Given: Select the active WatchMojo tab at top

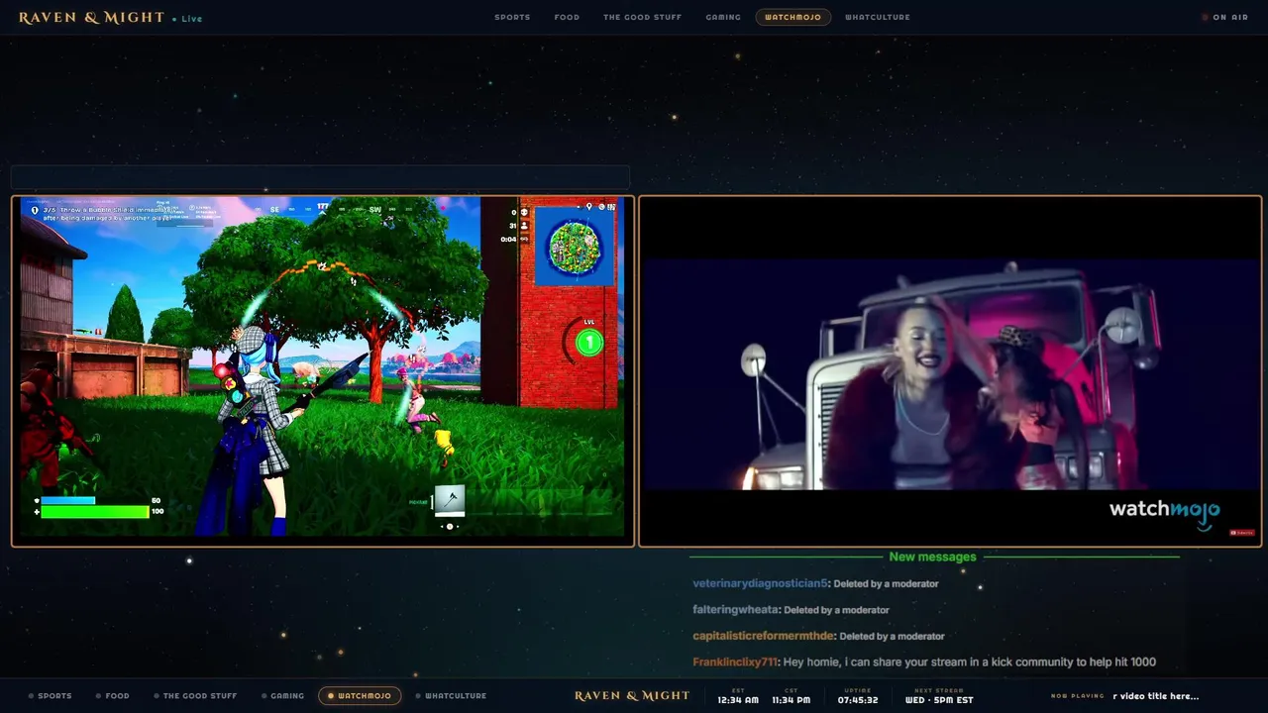Looking at the screenshot, I should click(x=792, y=17).
